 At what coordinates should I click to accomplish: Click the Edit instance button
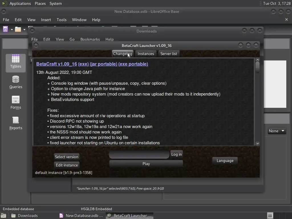point(67,165)
